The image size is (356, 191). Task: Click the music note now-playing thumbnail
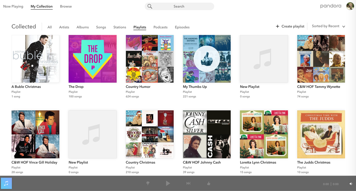pos(6,183)
